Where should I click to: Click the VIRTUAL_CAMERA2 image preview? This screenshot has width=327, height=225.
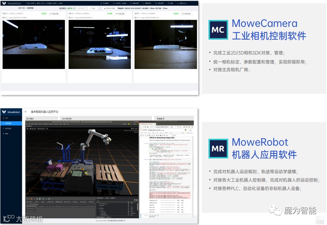(x=100, y=44)
